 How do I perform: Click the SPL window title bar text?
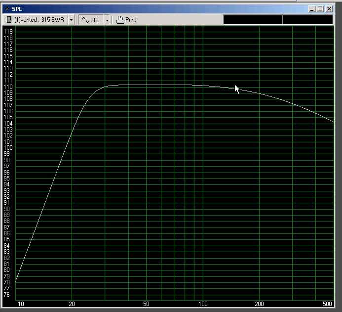(17, 9)
